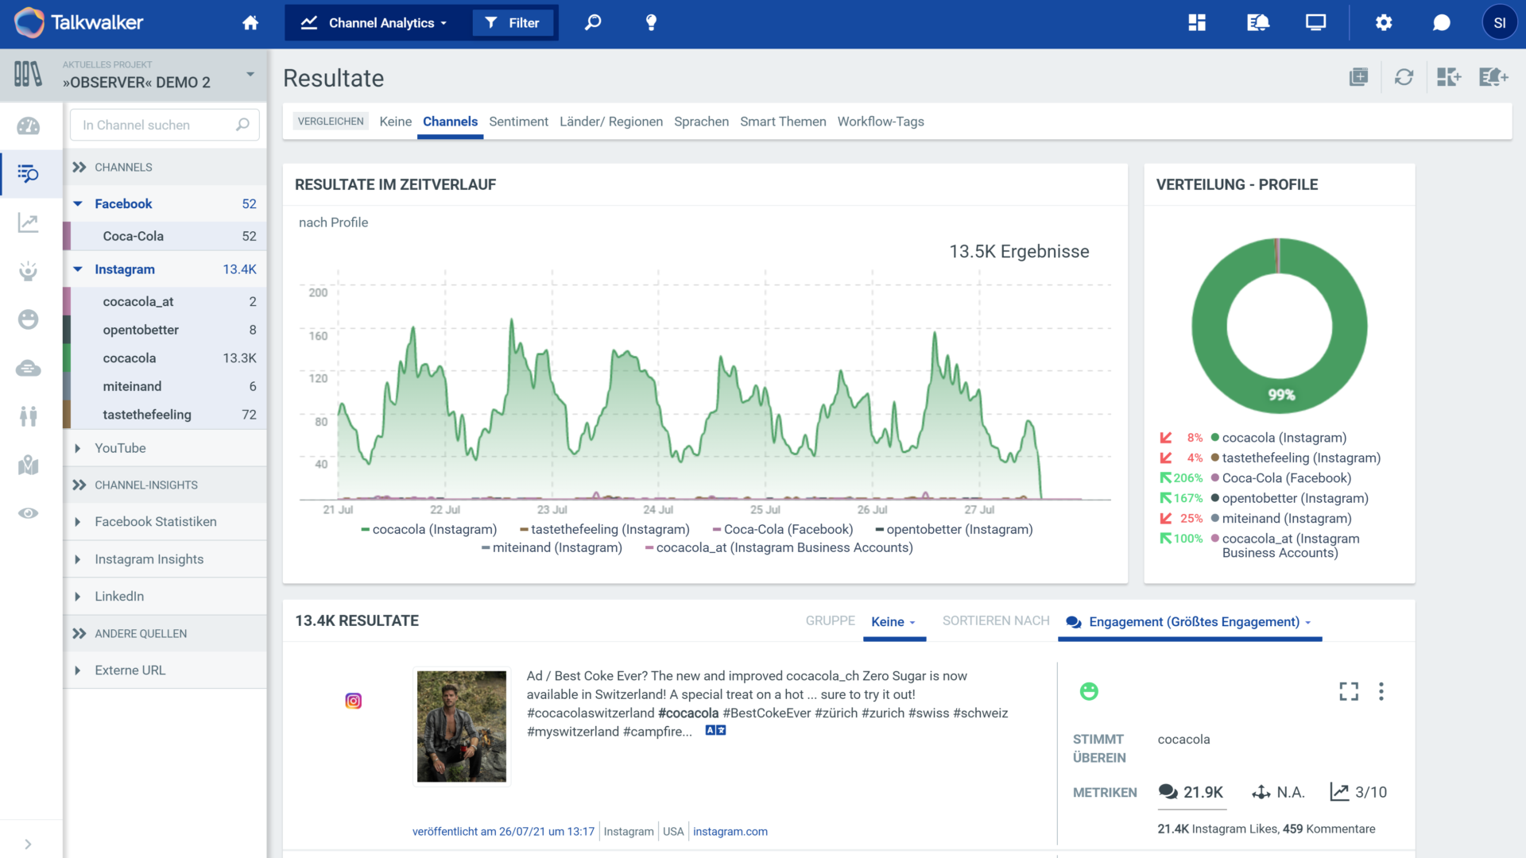
Task: Select the influencers sidebar icon
Action: (x=29, y=271)
